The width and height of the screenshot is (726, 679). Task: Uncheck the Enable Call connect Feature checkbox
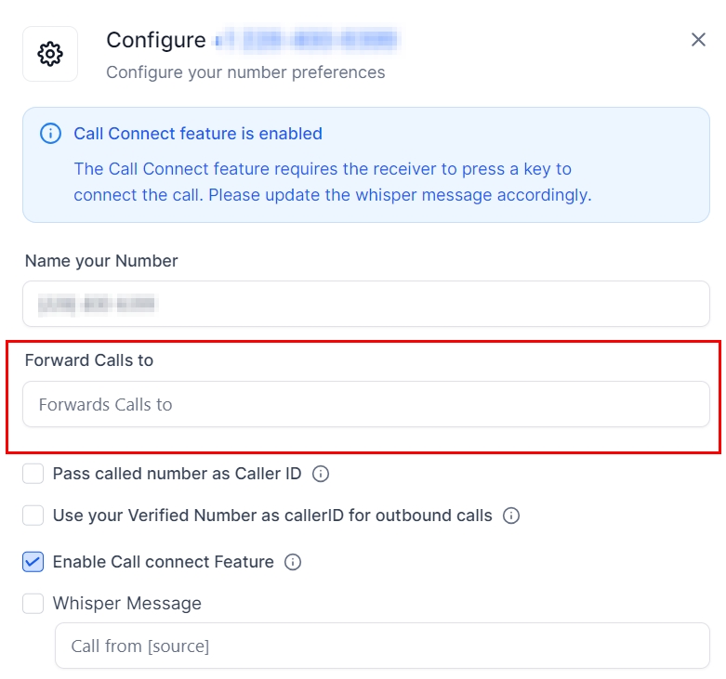click(33, 562)
